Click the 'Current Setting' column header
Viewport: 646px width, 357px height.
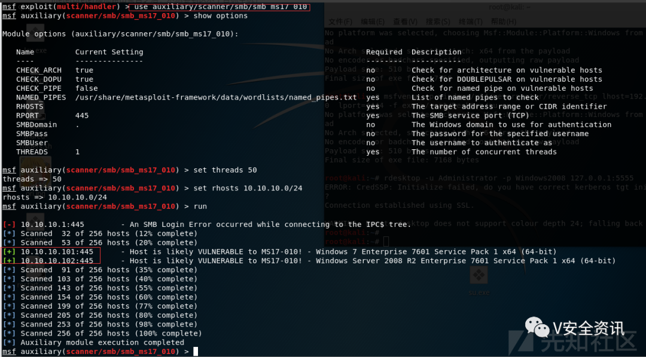(x=109, y=52)
